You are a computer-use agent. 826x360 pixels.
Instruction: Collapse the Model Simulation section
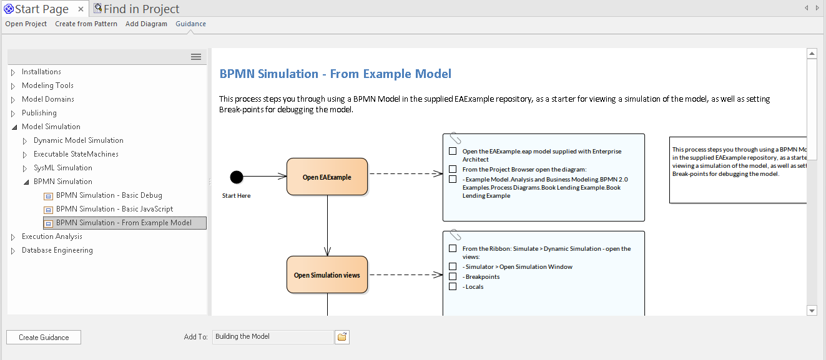coord(14,126)
